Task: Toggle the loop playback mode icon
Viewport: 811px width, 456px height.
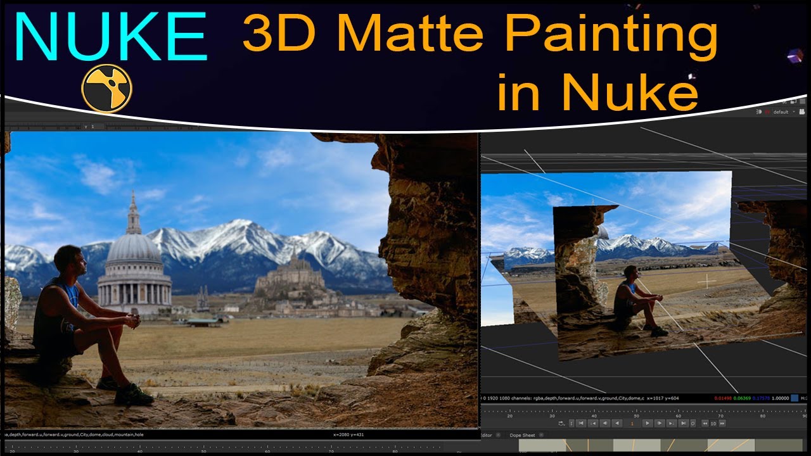Action: coord(561,423)
